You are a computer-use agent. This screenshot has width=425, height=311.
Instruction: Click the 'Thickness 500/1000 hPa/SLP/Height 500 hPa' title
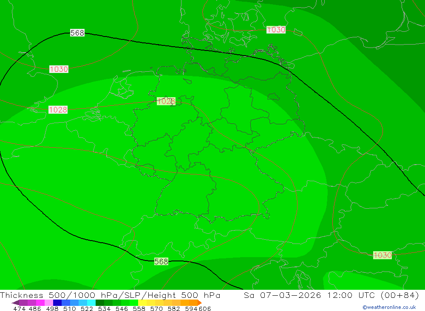[x=110, y=295]
